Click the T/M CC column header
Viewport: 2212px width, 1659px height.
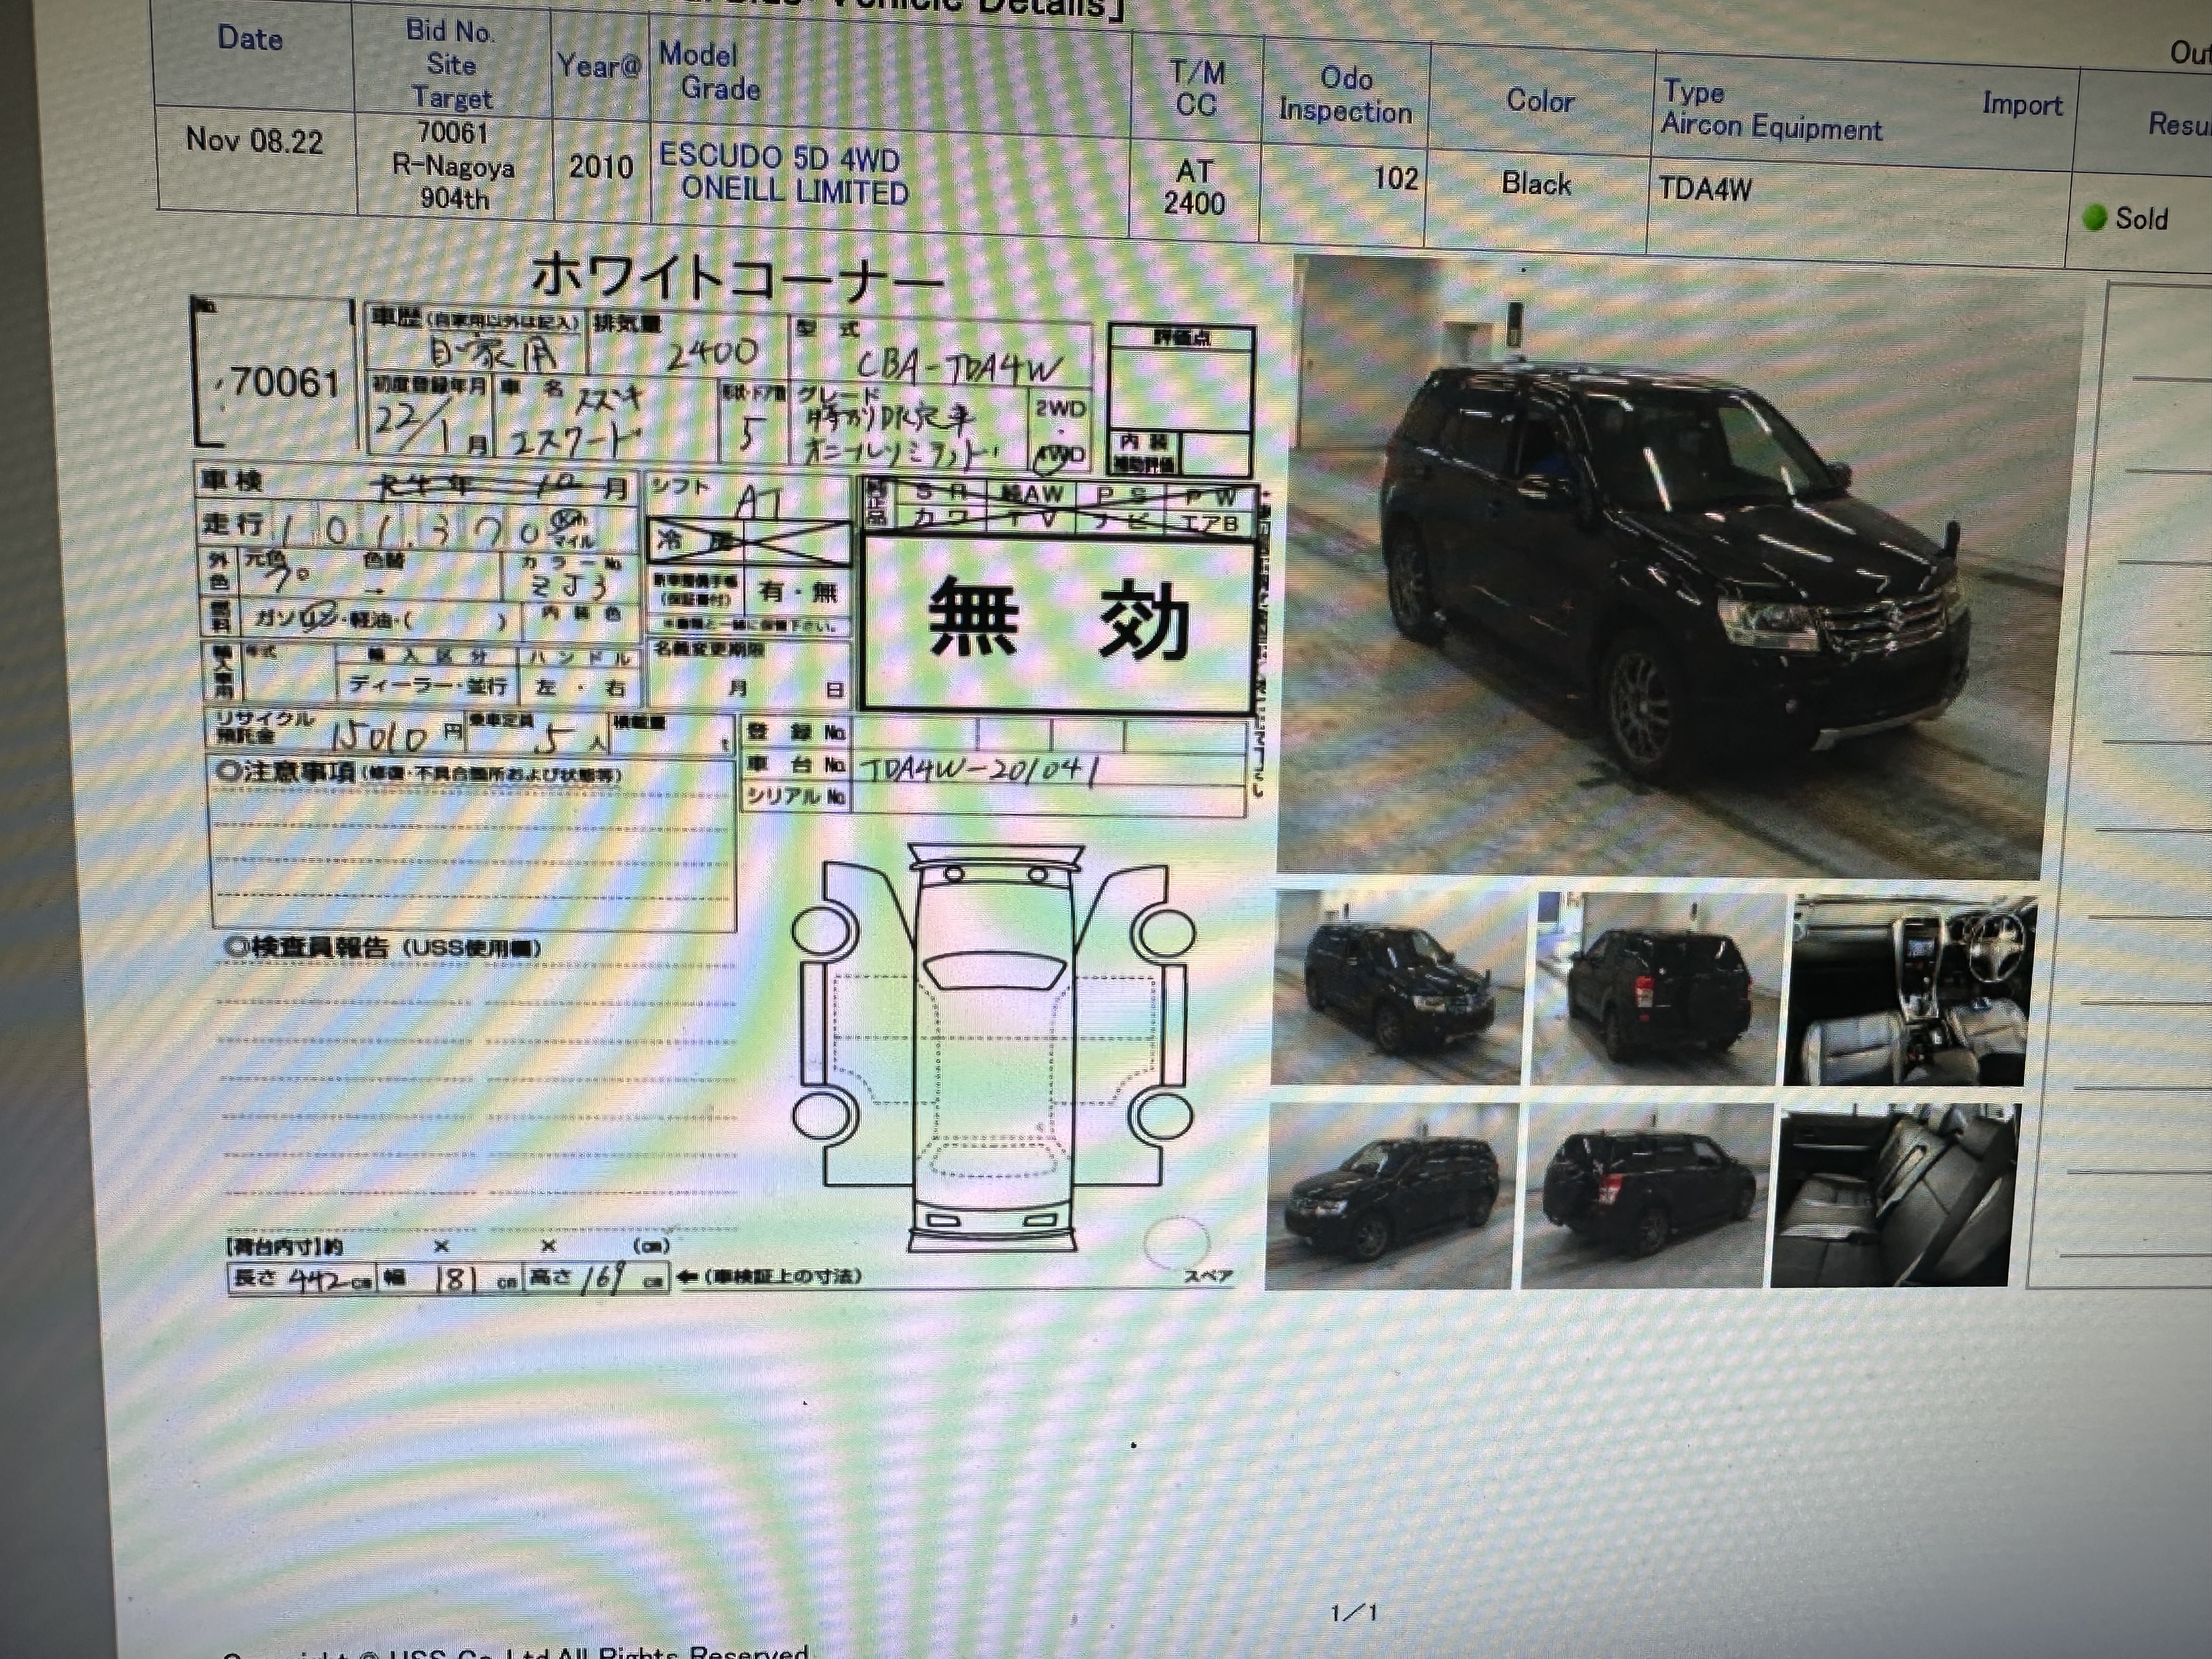[1197, 88]
